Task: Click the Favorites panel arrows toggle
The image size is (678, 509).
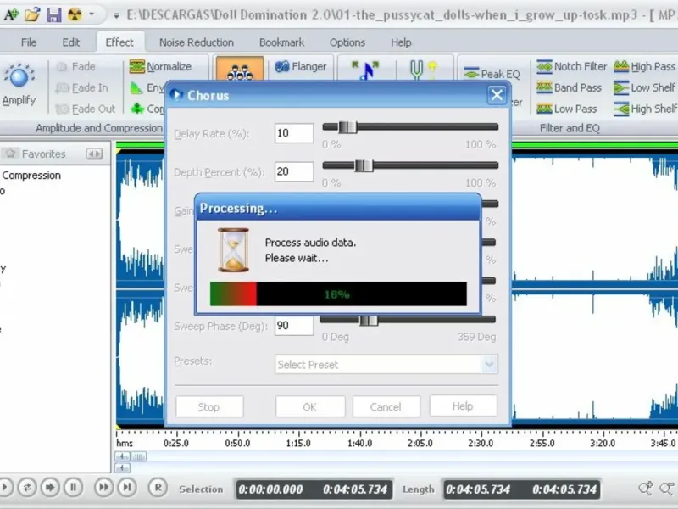Action: [x=94, y=154]
